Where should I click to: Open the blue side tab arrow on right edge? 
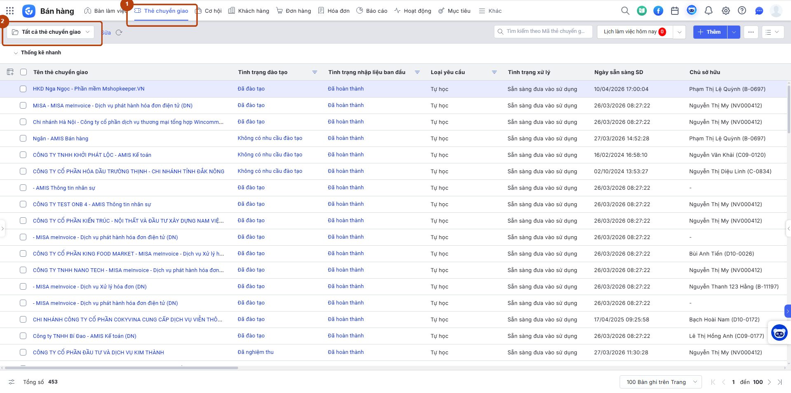[x=788, y=311]
